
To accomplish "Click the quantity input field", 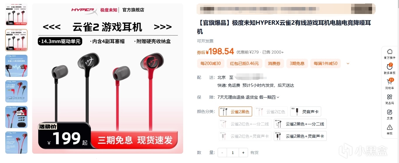I will click(233, 153).
